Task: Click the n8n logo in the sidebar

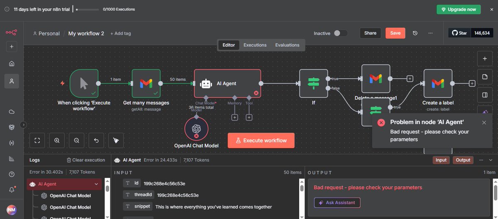Action: tap(11, 33)
